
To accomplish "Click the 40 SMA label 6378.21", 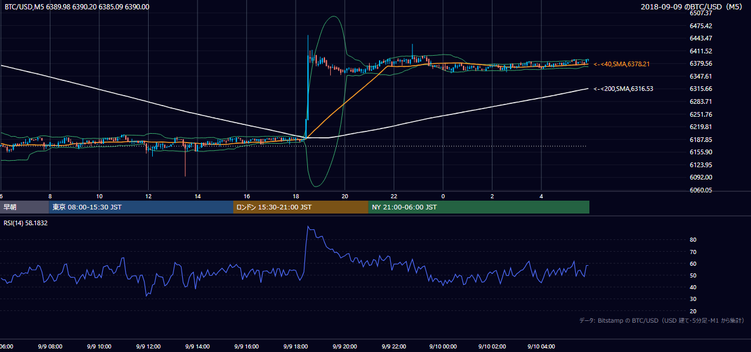I will tap(622, 64).
